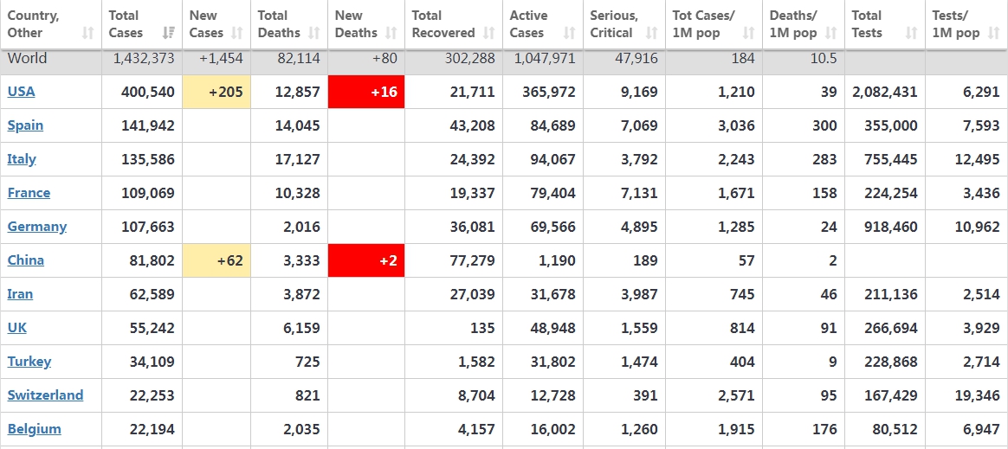
Task: Sort Country, Other column arrows
Action: coord(88,33)
